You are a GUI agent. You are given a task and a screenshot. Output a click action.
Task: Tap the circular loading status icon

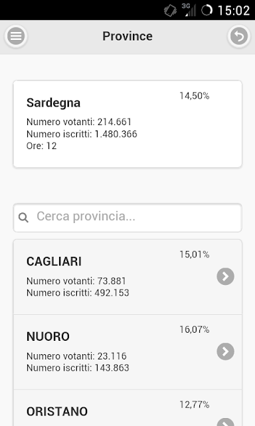point(207,11)
